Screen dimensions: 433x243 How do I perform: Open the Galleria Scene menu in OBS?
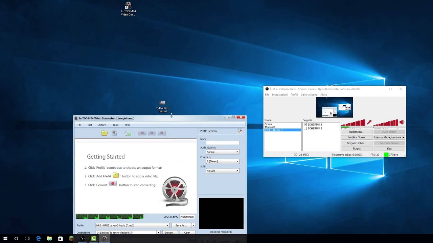(309, 95)
